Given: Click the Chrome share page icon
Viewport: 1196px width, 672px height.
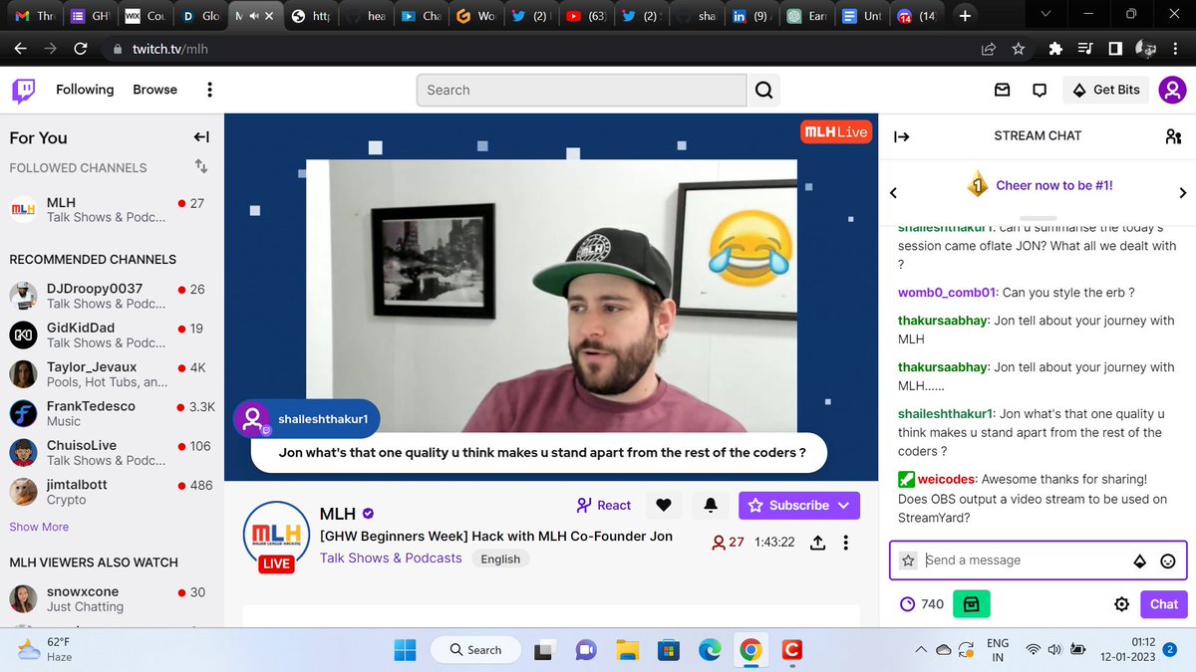Looking at the screenshot, I should [989, 48].
